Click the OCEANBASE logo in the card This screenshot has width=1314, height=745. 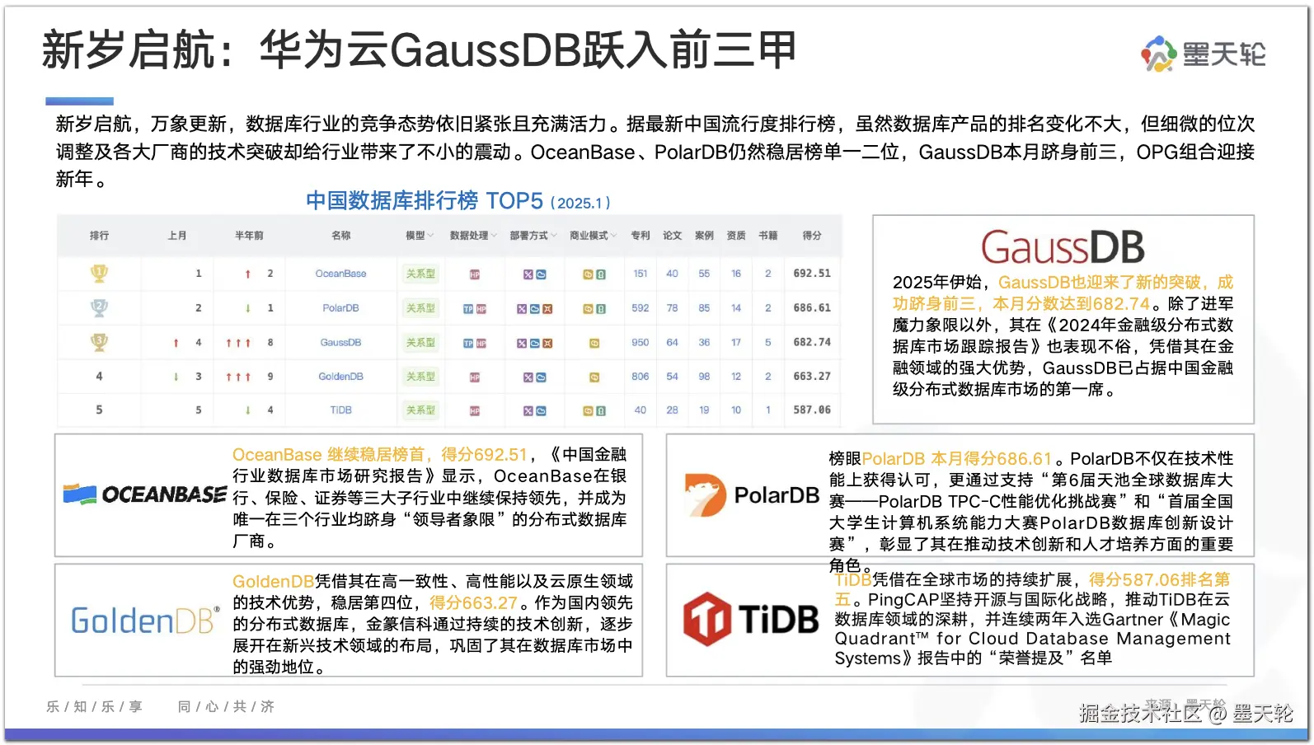point(144,494)
